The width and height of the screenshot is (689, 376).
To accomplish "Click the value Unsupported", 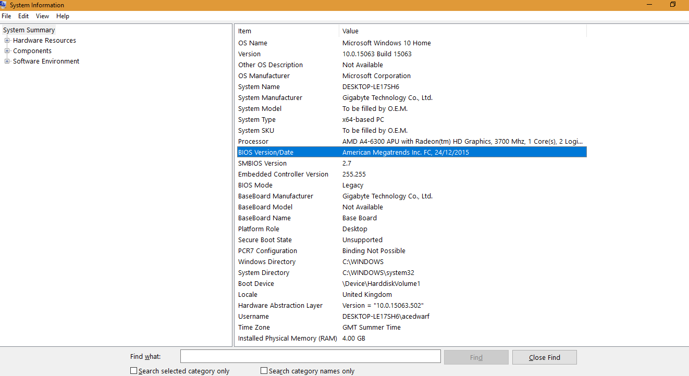I will tap(362, 240).
